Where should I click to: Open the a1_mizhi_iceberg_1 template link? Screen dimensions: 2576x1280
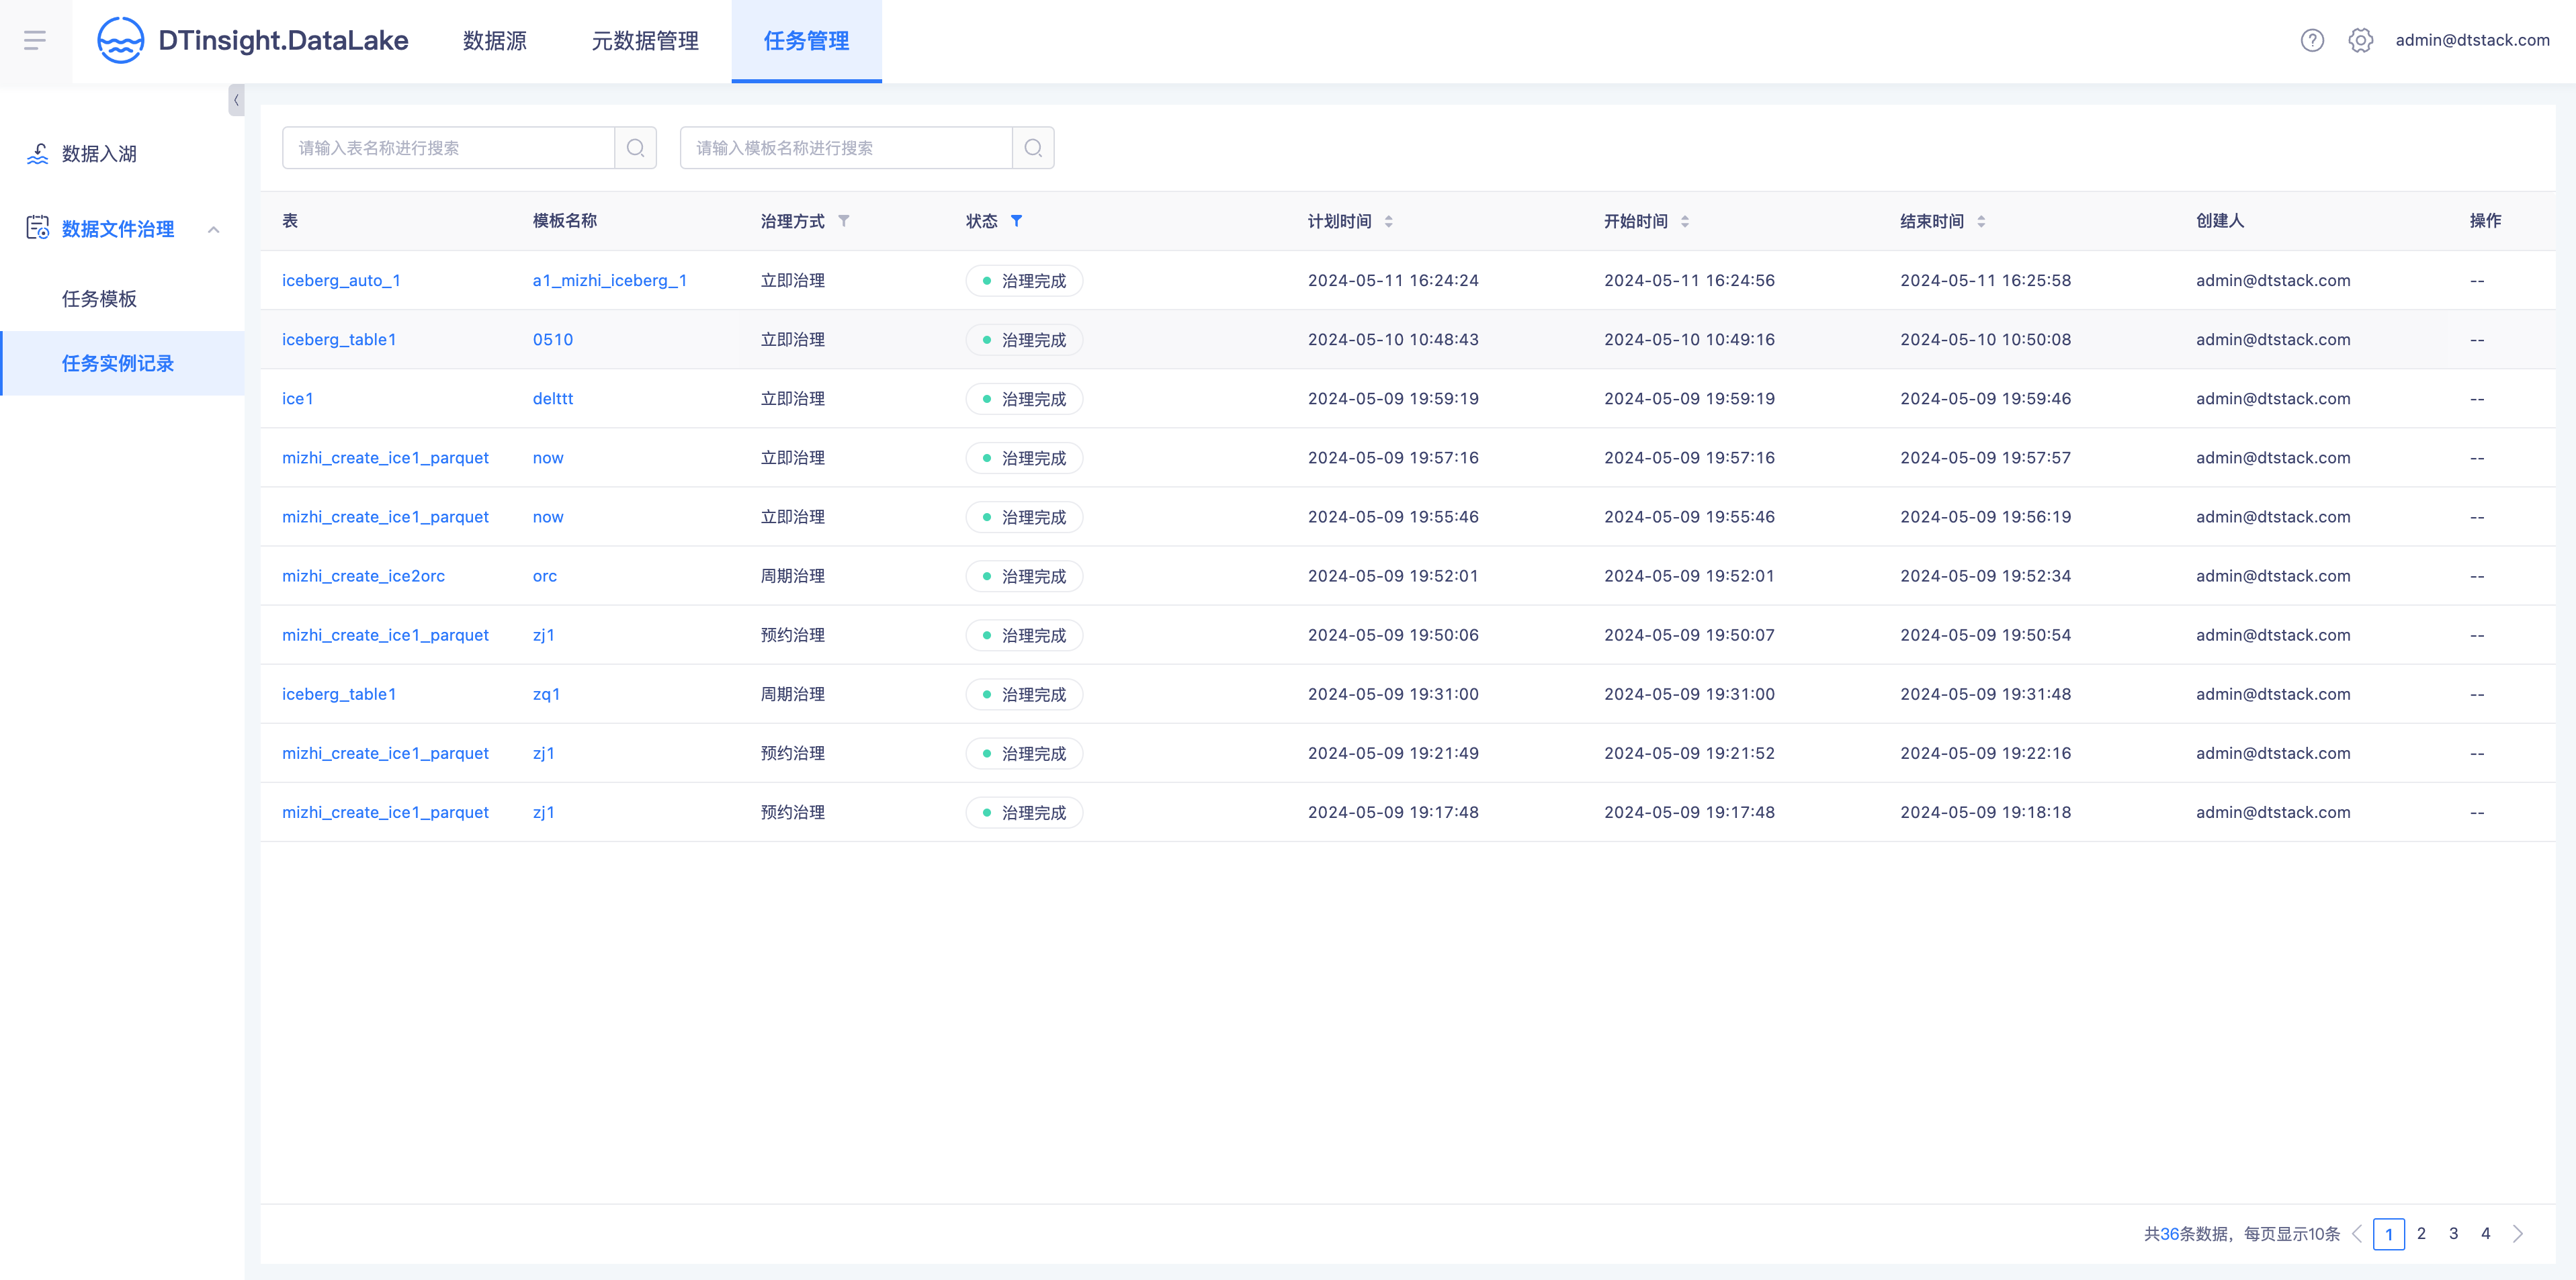[x=610, y=281]
